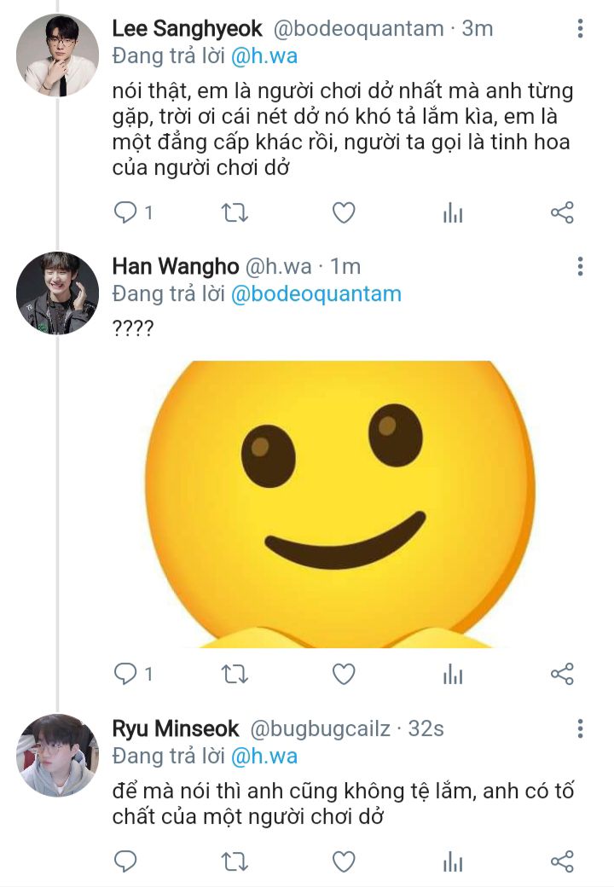Open more options on Ryu Minseok's tweet
Image resolution: width=614 pixels, height=887 pixels.
coord(580,728)
